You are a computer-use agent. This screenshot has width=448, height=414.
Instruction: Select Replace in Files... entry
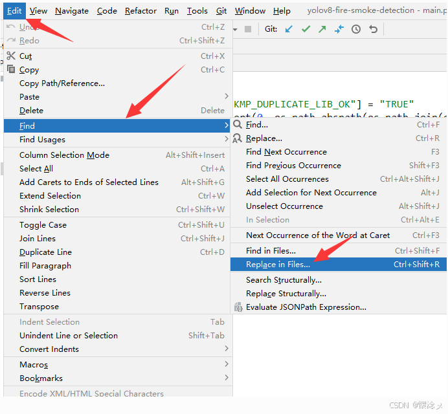[x=339, y=265]
